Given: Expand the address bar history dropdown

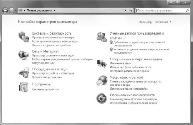Looking at the screenshot, I should pyautogui.click(x=126, y=11).
